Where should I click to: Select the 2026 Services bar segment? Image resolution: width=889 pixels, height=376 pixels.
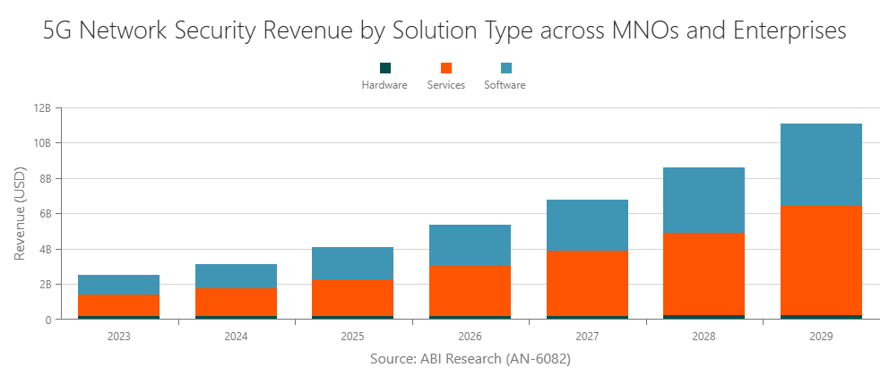(x=470, y=291)
